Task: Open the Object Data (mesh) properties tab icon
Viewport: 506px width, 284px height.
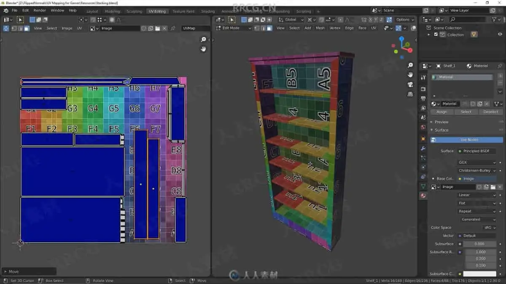Action: click(423, 186)
